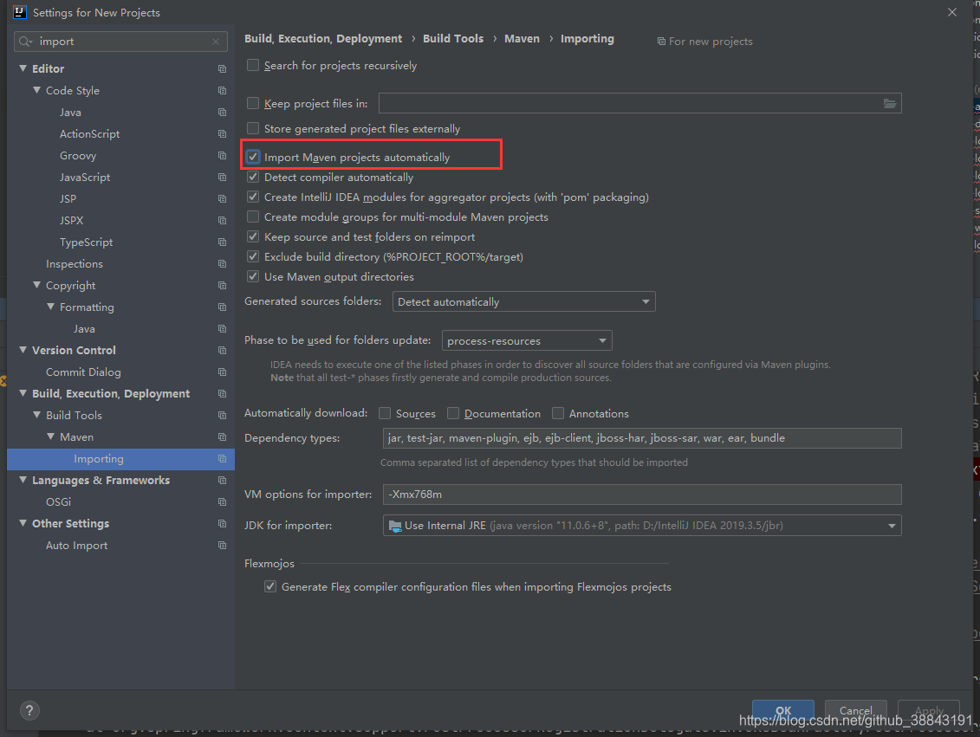This screenshot has width=980, height=737.
Task: Click the project-level icon beside Version Control
Action: pyautogui.click(x=222, y=351)
